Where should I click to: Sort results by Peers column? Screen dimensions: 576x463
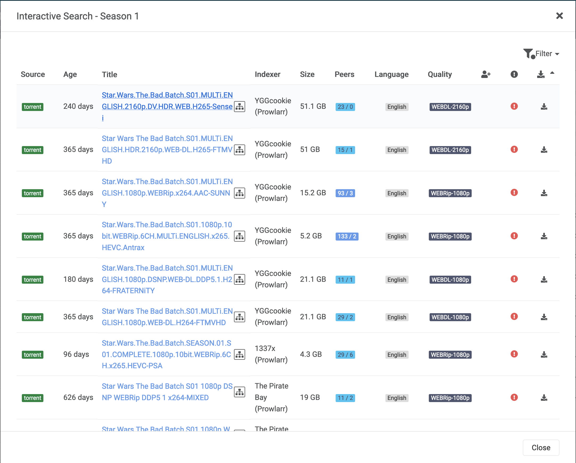(x=344, y=74)
